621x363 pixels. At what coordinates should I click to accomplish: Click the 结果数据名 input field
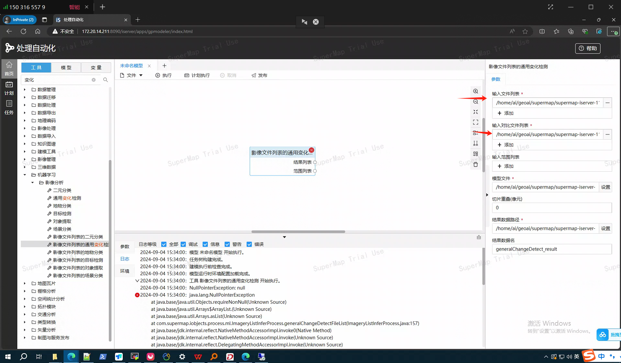point(552,249)
